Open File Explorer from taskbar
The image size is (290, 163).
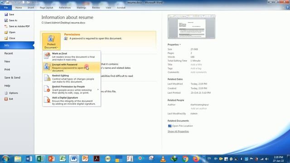[x=18, y=159]
